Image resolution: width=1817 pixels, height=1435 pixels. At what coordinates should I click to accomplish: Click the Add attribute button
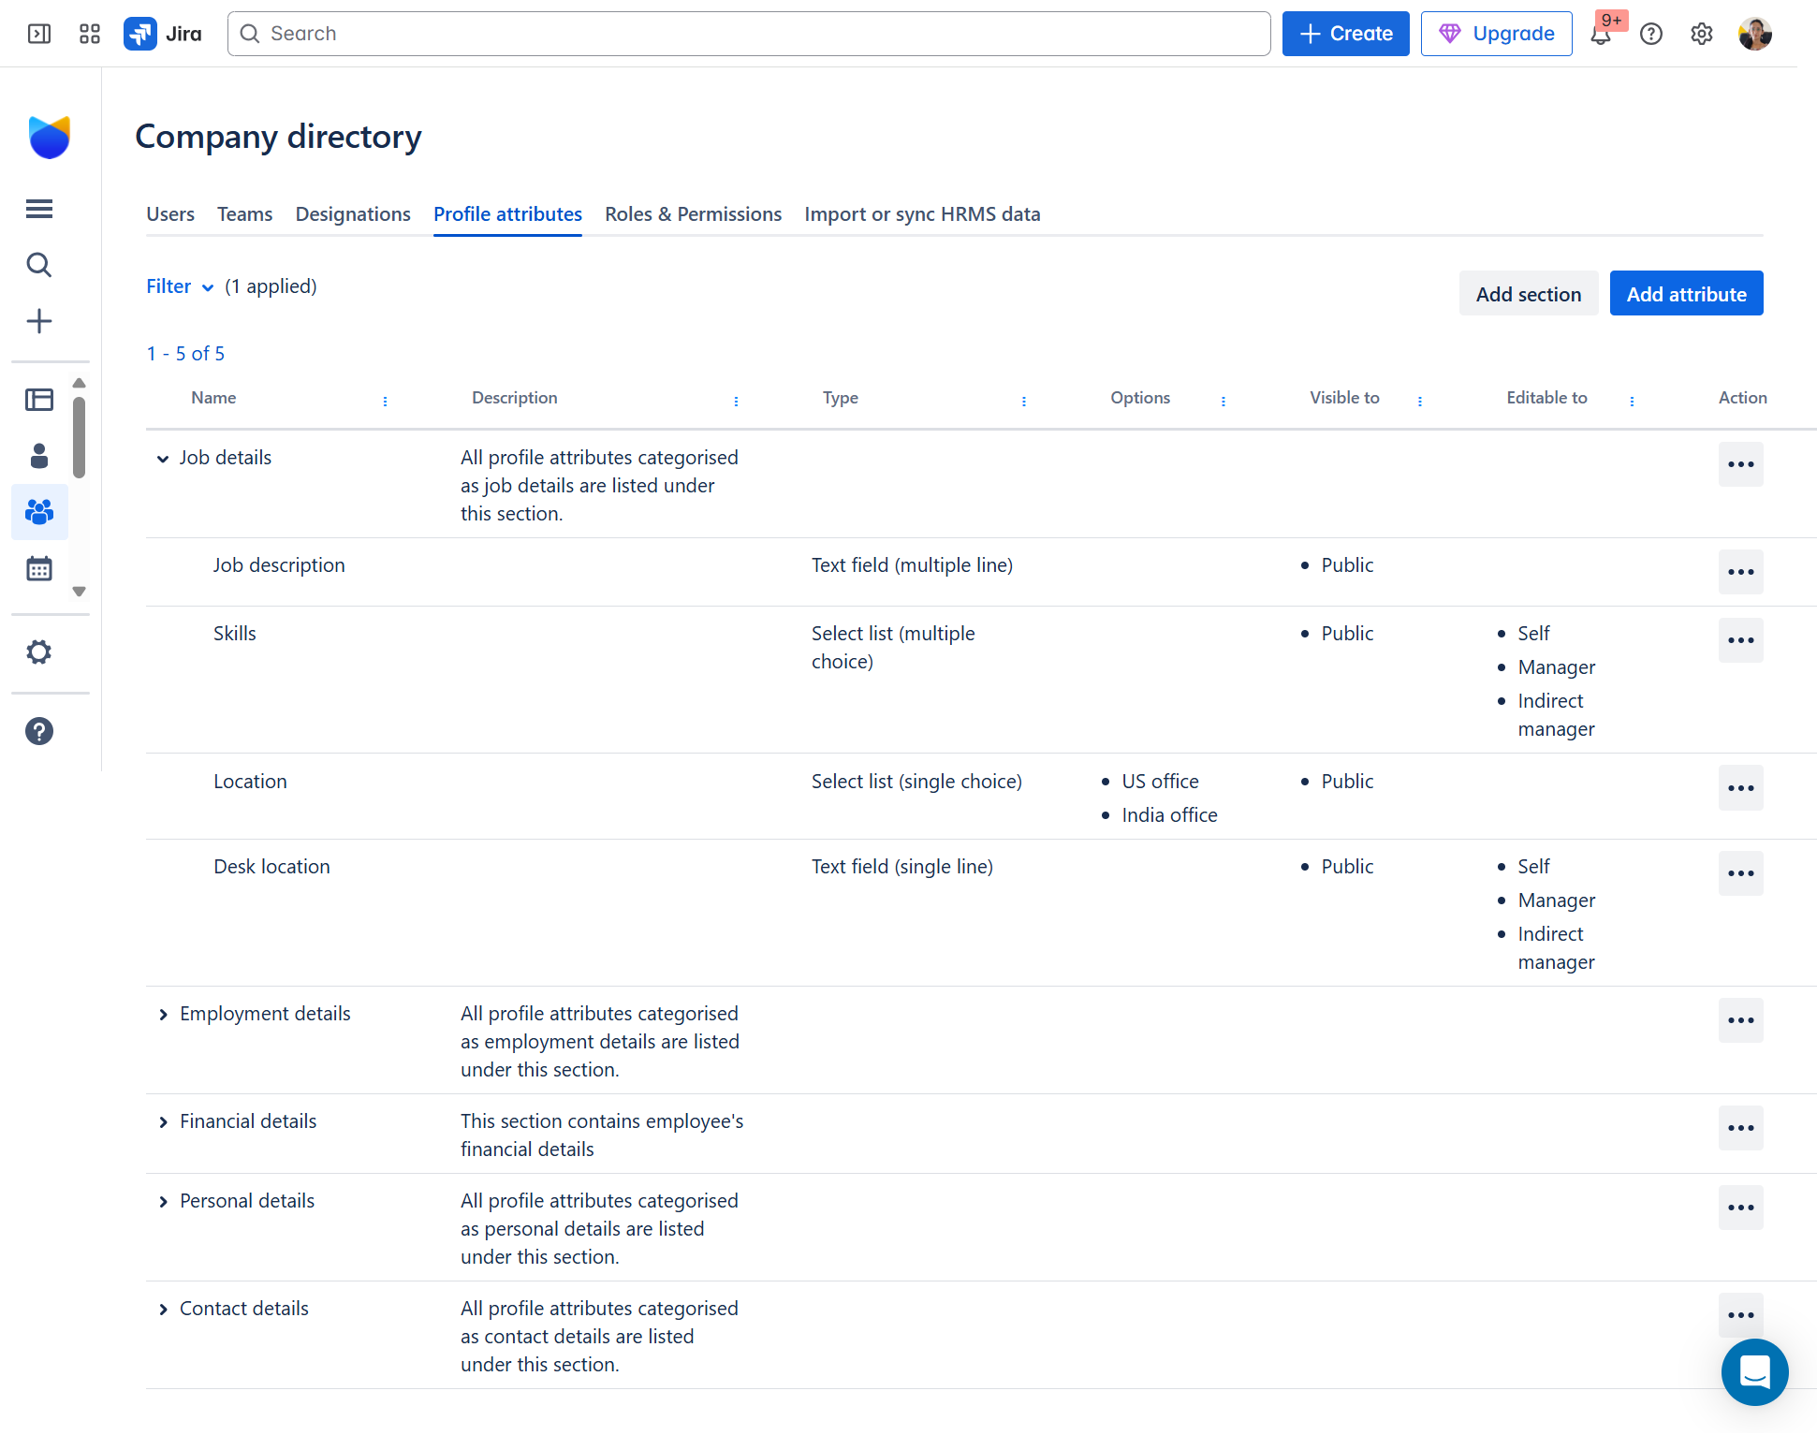[x=1686, y=293]
